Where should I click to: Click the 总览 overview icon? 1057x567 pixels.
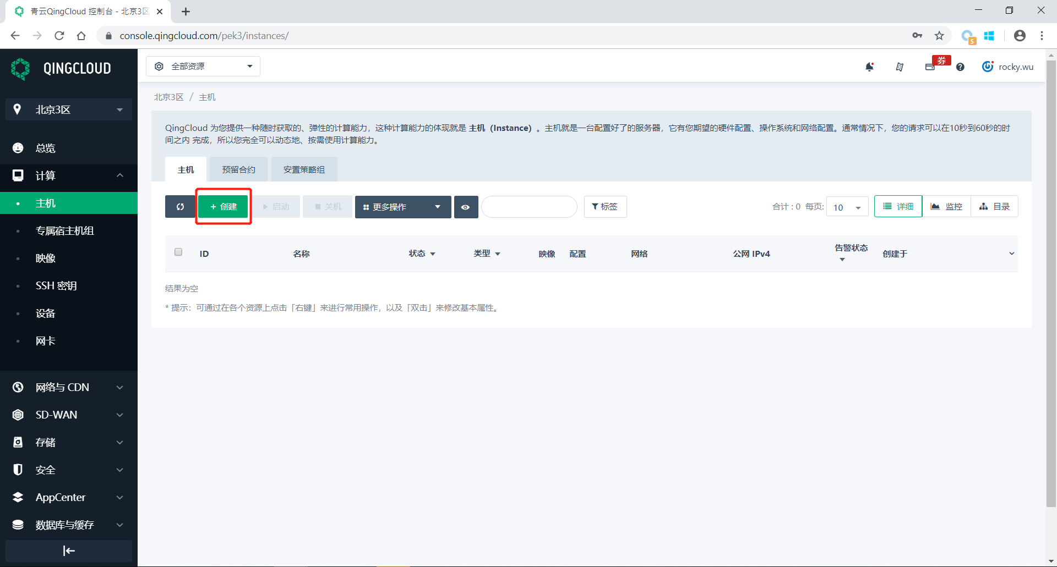tap(18, 148)
